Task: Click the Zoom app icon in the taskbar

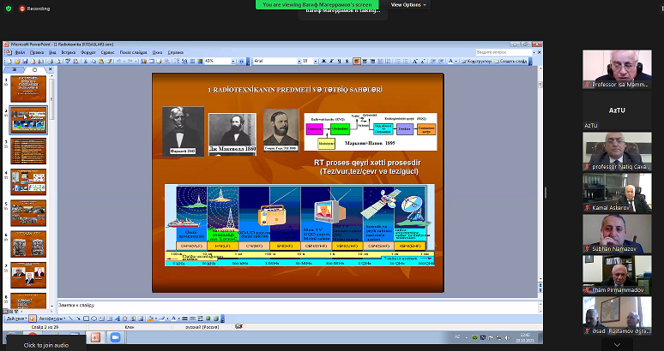Action: point(115,337)
